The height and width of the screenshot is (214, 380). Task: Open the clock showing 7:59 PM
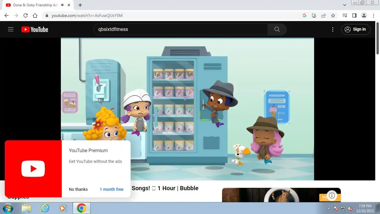click(365, 208)
